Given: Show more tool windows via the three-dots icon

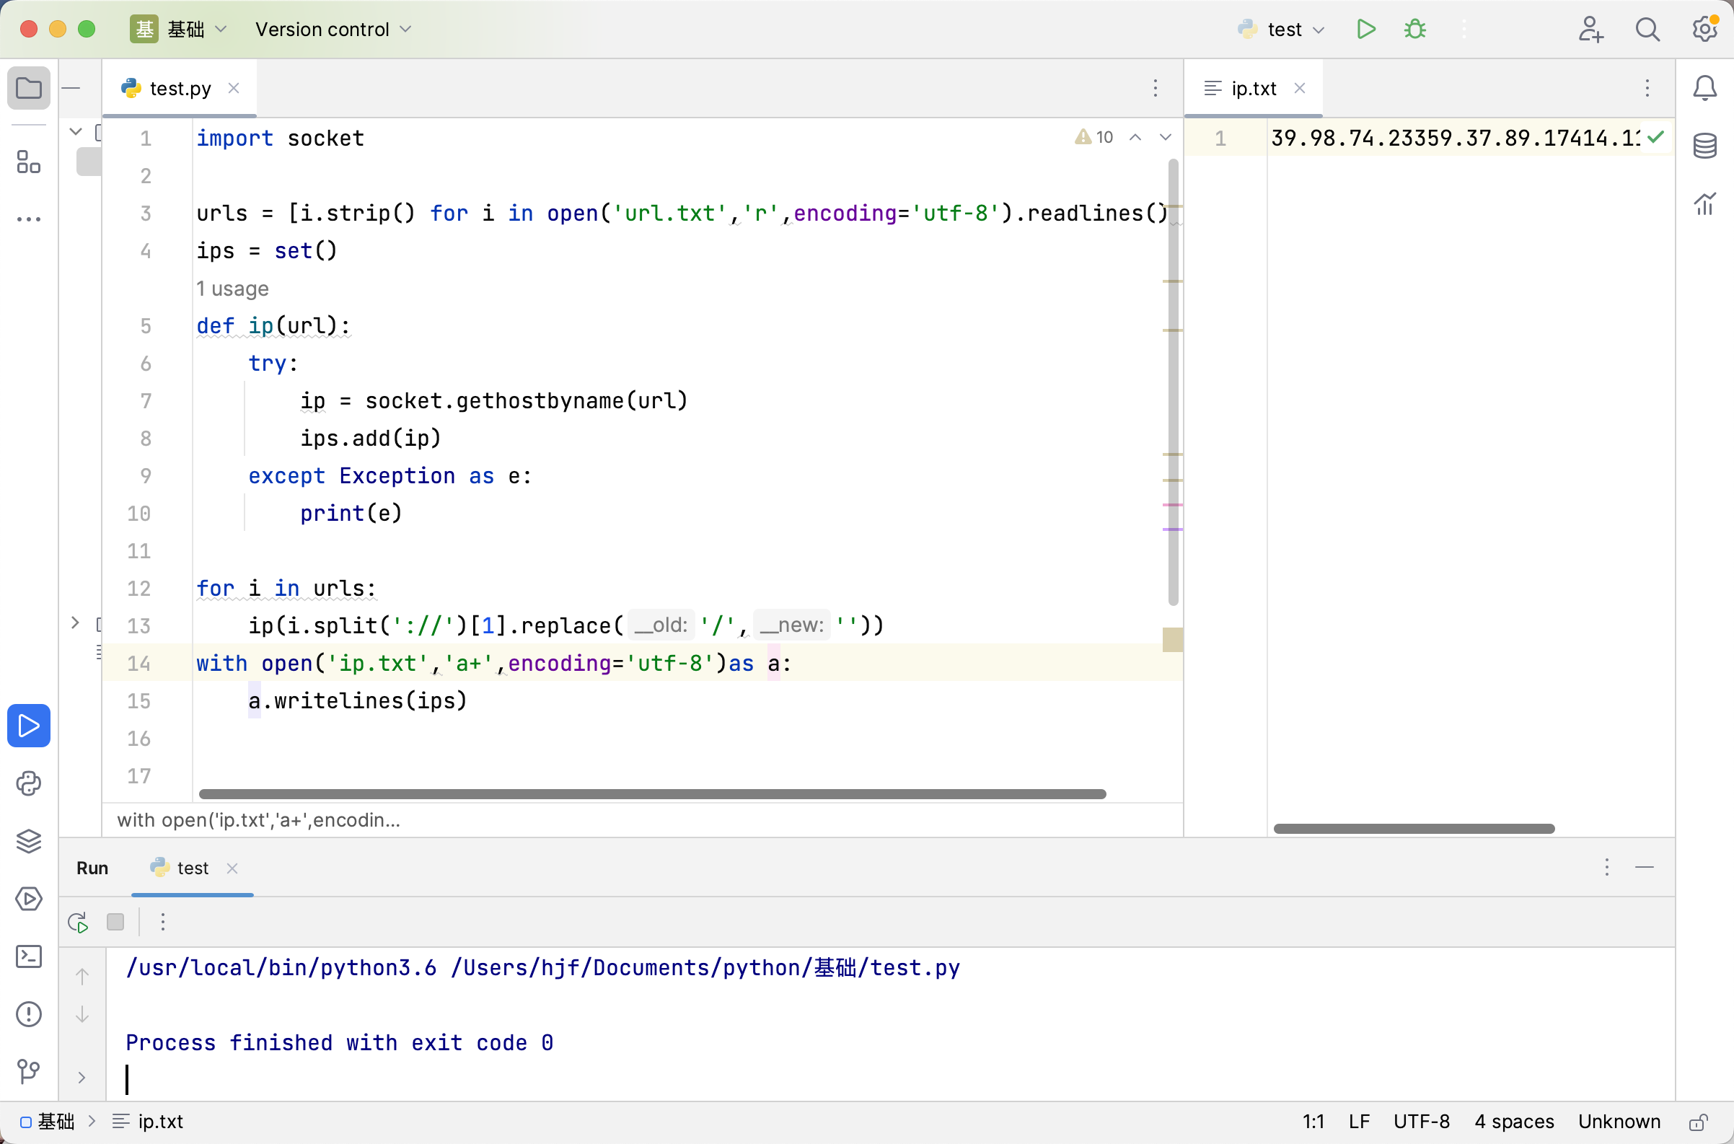Looking at the screenshot, I should click(28, 219).
